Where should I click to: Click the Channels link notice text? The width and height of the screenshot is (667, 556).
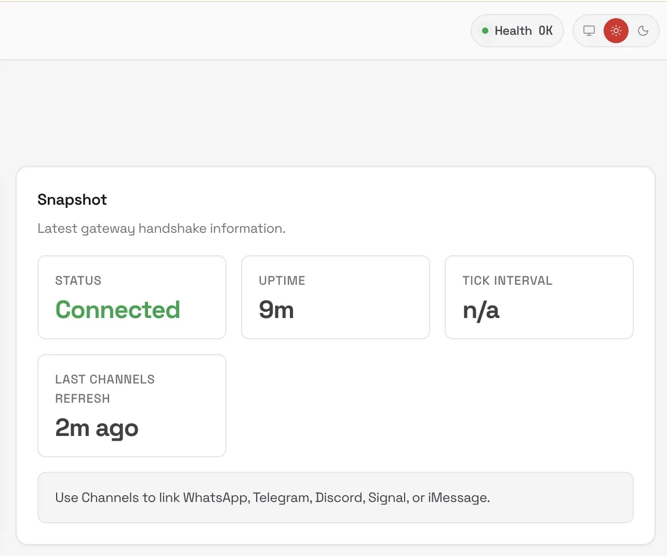[x=272, y=497]
